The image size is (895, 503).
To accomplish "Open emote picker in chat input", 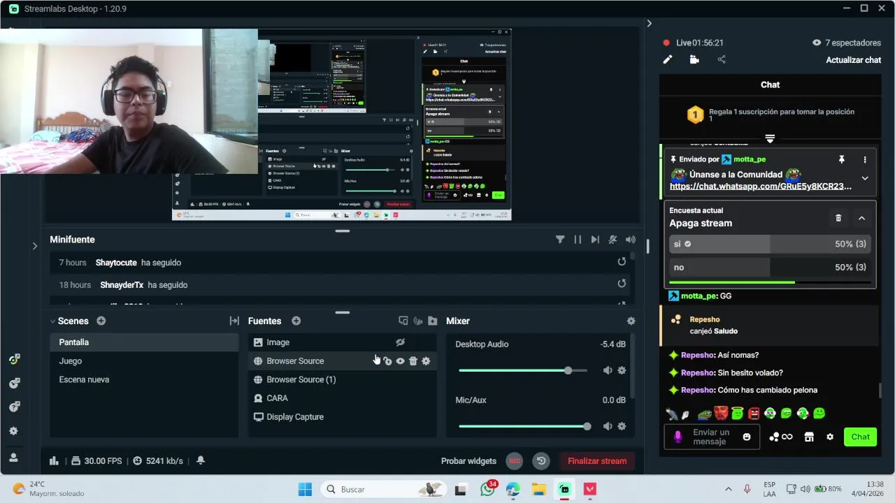I will [747, 437].
